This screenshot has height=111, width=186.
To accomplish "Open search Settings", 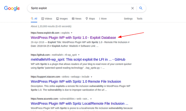I will (x=128, y=19).
